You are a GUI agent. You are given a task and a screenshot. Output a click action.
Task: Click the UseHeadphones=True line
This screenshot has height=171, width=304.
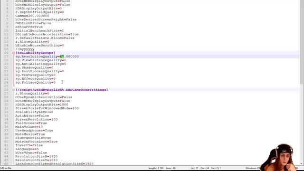pyautogui.click(x=34, y=130)
